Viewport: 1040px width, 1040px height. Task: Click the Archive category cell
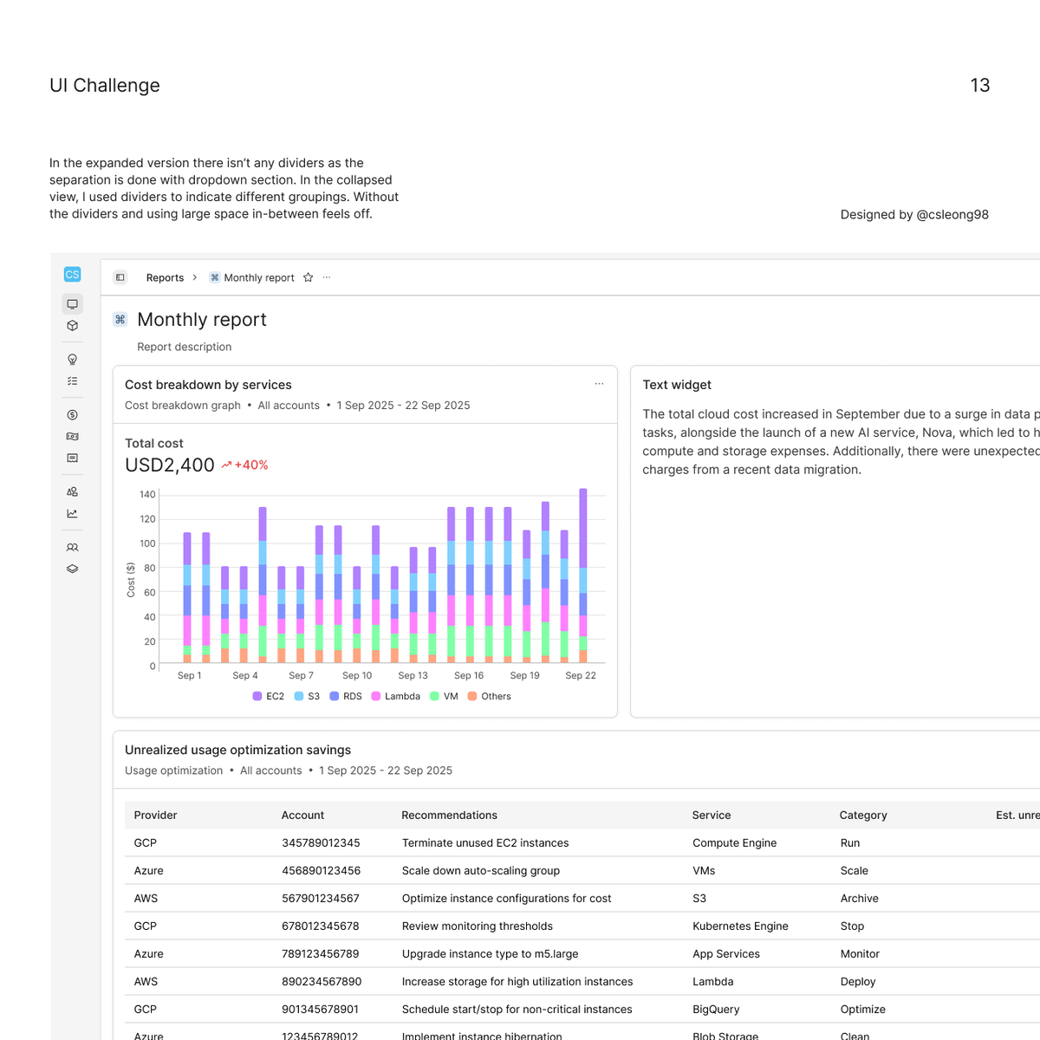tap(860, 899)
